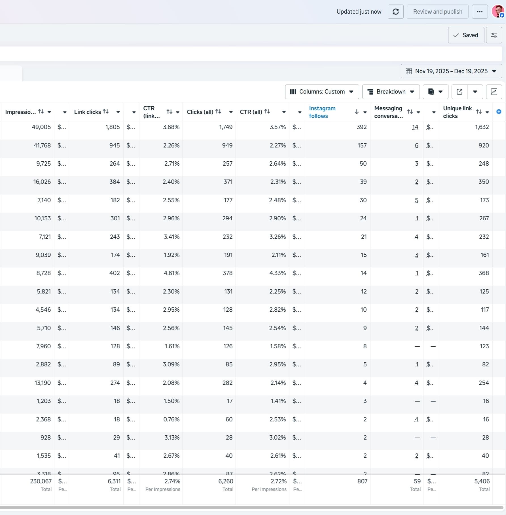Toggle sort on Link clicks column
The height and width of the screenshot is (515, 506).
(x=106, y=112)
